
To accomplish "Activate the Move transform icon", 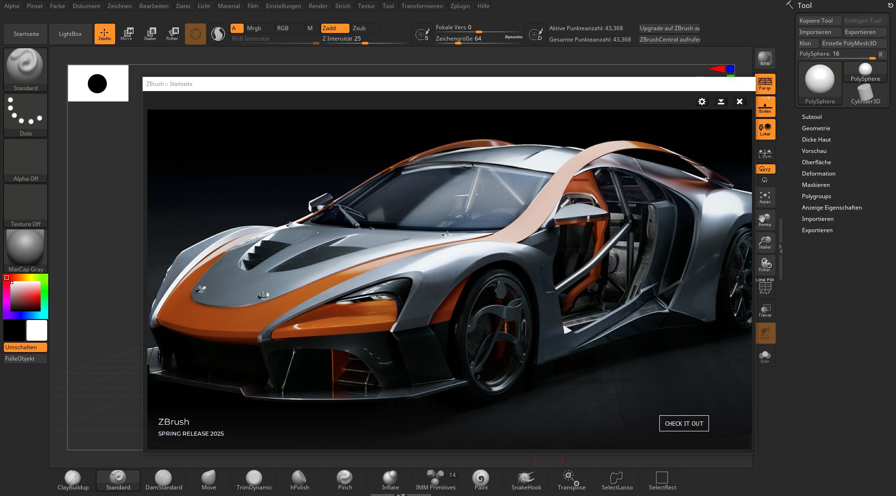I will 127,34.
